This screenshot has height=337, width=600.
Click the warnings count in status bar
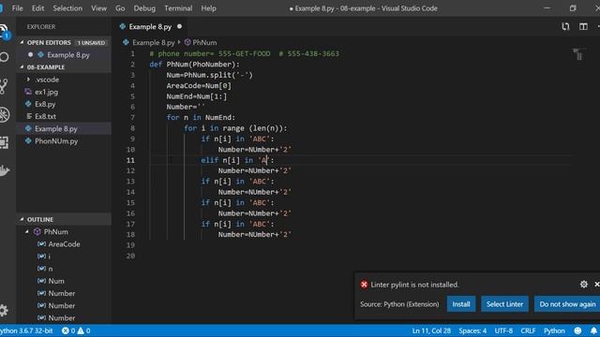click(83, 330)
